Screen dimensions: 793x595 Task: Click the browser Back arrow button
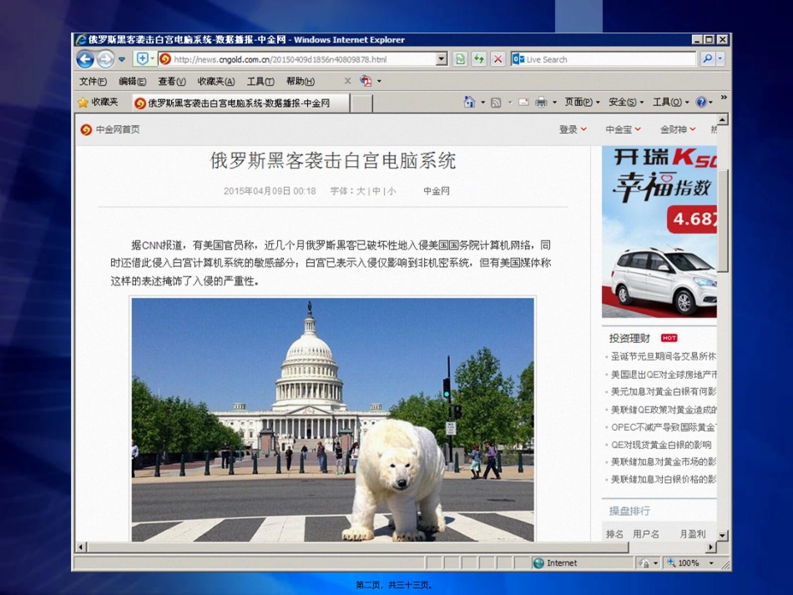click(85, 59)
